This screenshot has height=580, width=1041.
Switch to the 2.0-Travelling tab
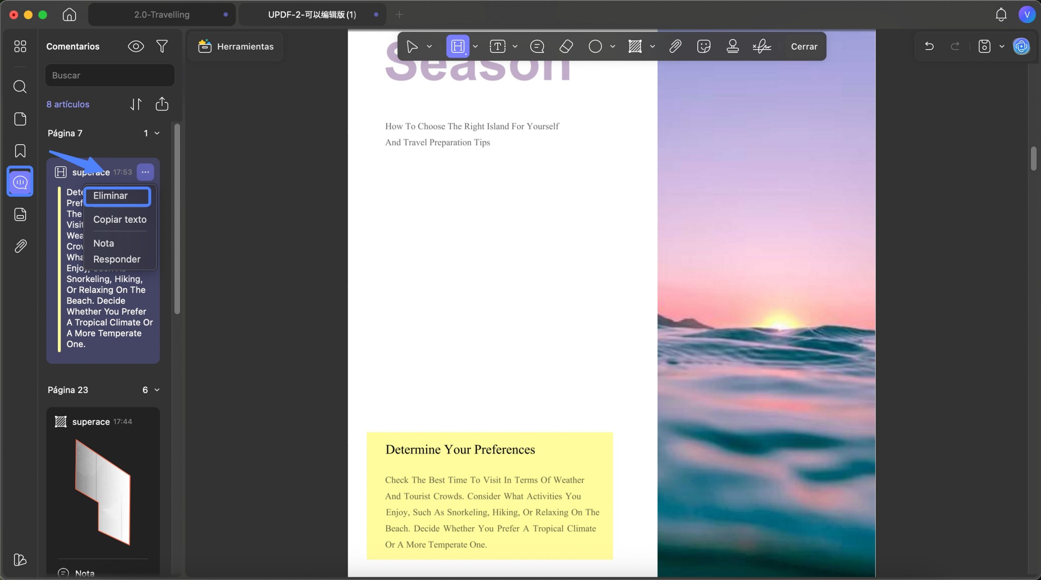tap(162, 15)
